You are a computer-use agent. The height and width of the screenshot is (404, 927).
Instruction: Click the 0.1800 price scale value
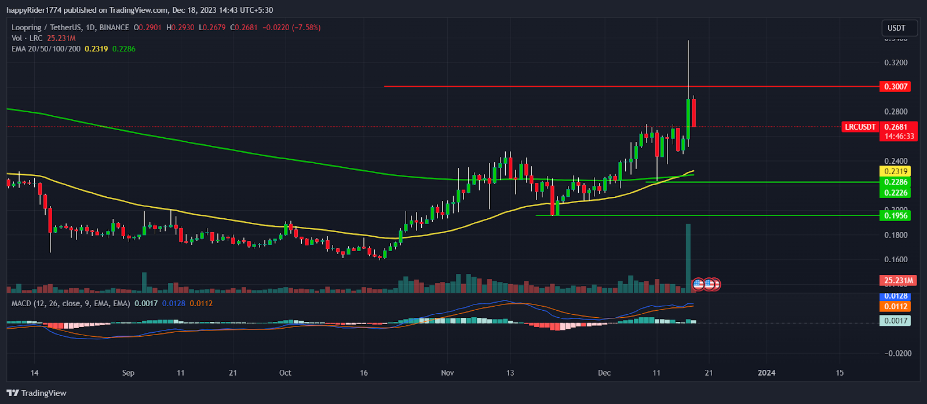896,235
